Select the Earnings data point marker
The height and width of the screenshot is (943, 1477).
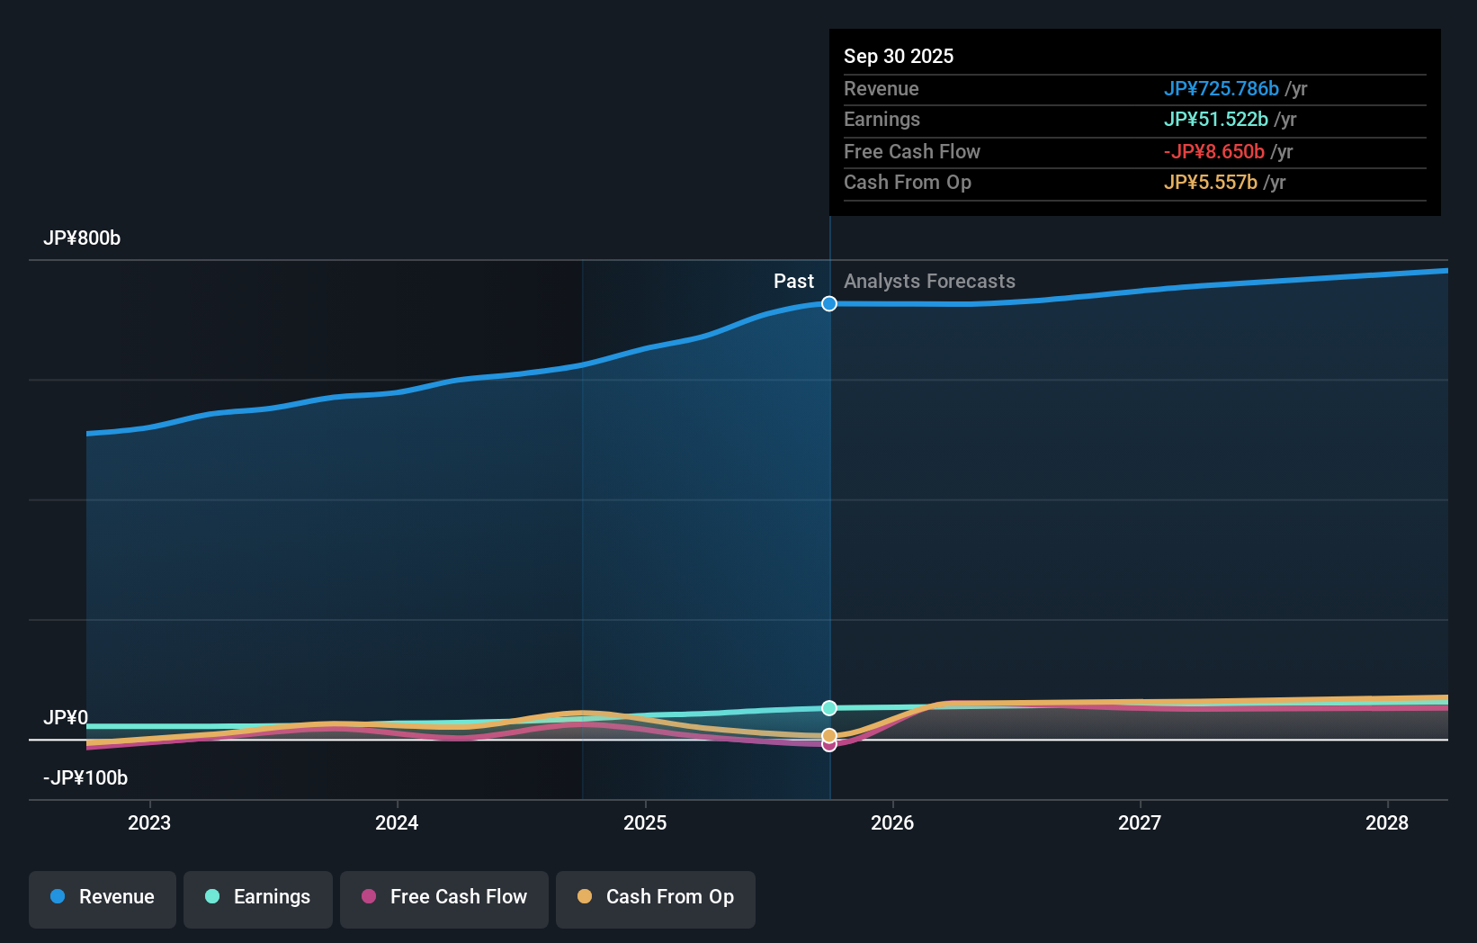coord(828,708)
